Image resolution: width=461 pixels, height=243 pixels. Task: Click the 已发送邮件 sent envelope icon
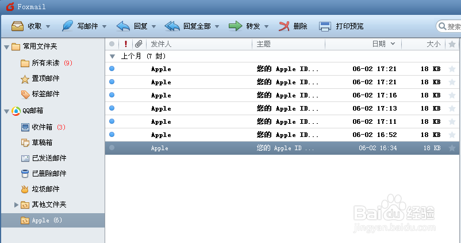click(x=25, y=158)
